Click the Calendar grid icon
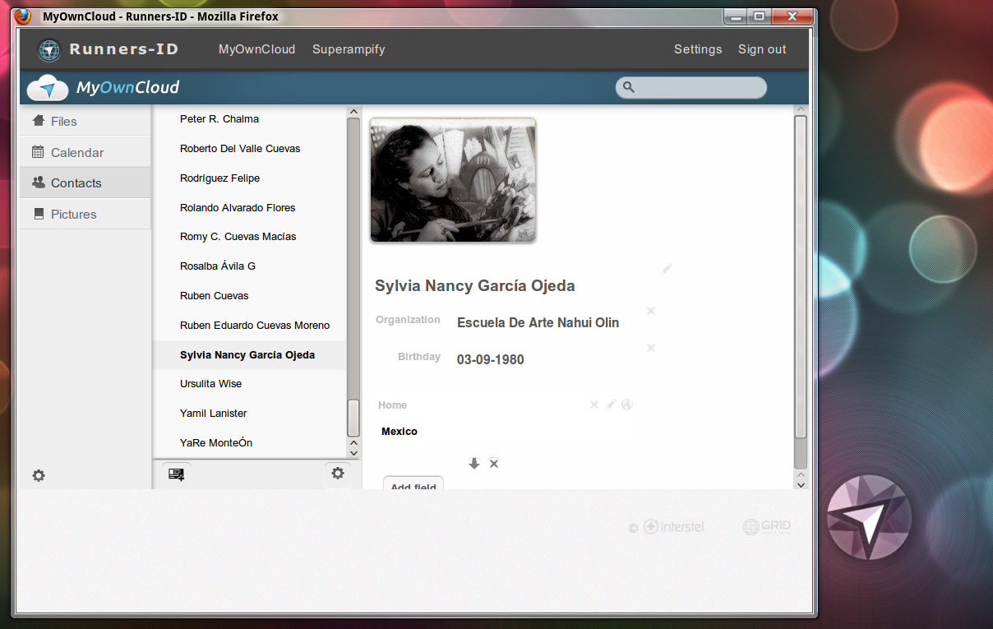The image size is (993, 629). [38, 151]
